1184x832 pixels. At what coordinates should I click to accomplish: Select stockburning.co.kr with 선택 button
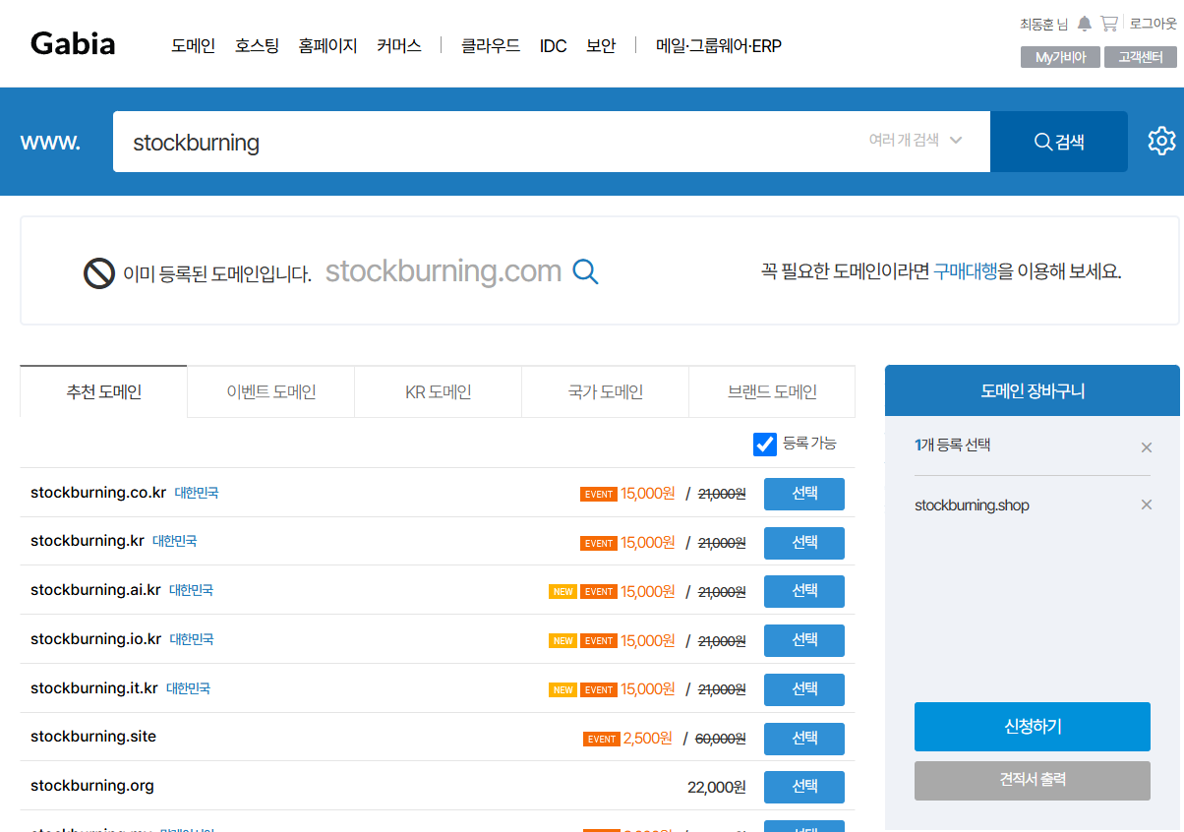coord(804,494)
